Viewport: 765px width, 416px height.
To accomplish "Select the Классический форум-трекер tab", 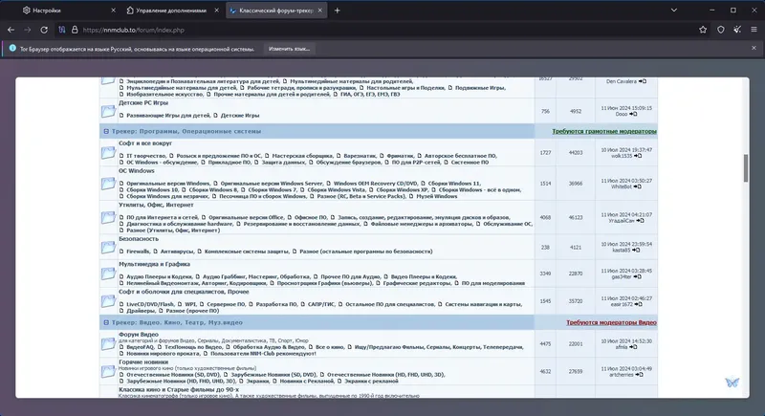I will click(276, 11).
